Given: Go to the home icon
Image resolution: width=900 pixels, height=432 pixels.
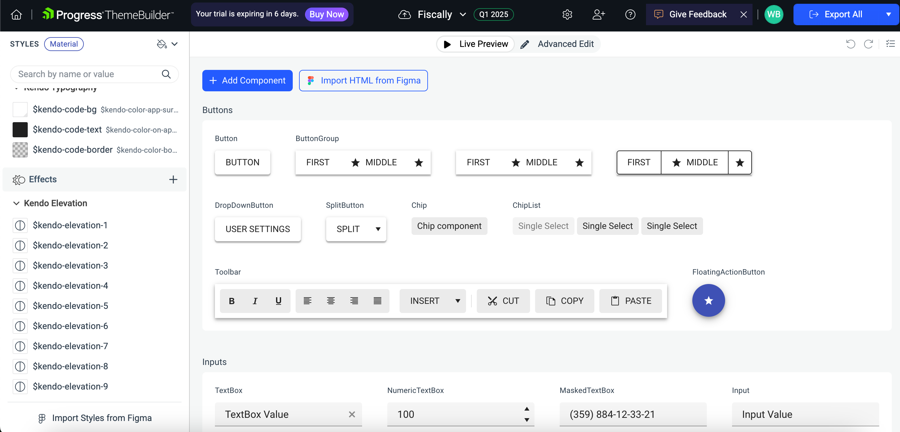Looking at the screenshot, I should tap(16, 14).
